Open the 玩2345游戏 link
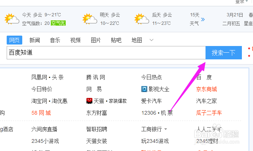The image size is (253, 151). [155, 141]
